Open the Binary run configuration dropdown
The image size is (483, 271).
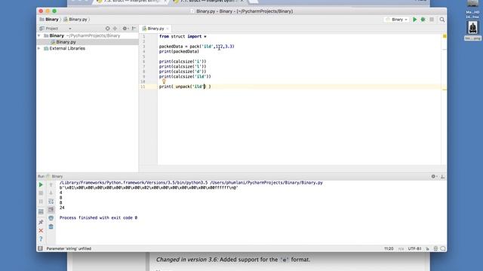tap(396, 20)
